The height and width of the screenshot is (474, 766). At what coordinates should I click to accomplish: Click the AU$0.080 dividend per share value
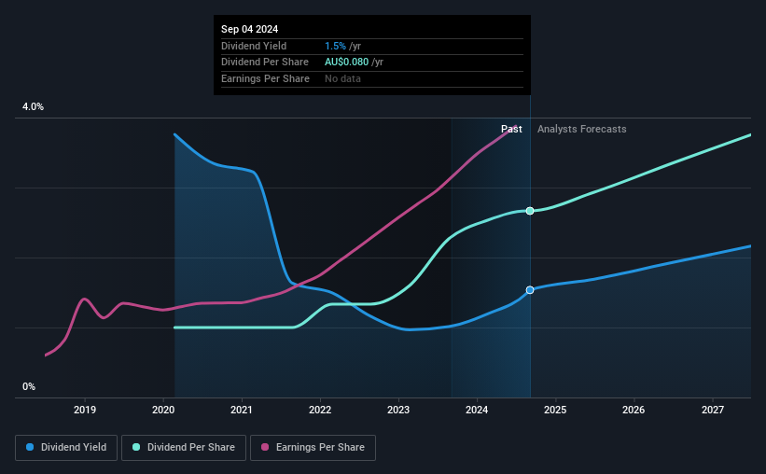point(346,63)
